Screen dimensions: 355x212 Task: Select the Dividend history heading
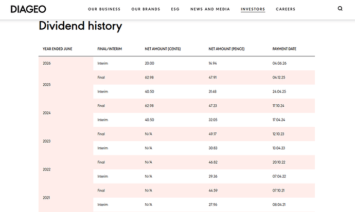(80, 26)
